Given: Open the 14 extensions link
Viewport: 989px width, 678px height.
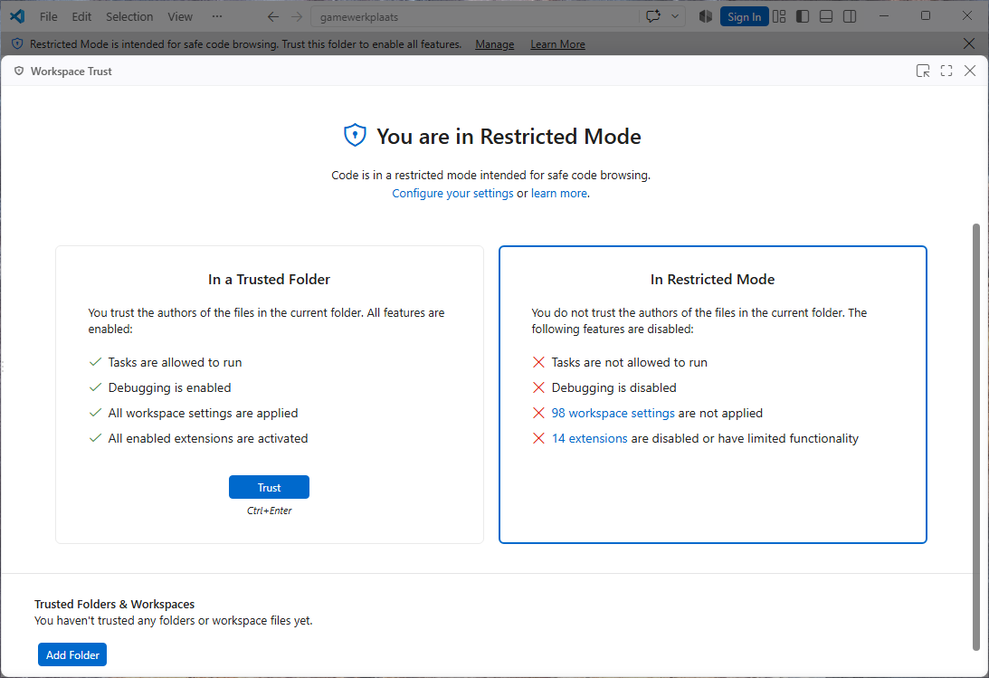Looking at the screenshot, I should click(x=590, y=438).
